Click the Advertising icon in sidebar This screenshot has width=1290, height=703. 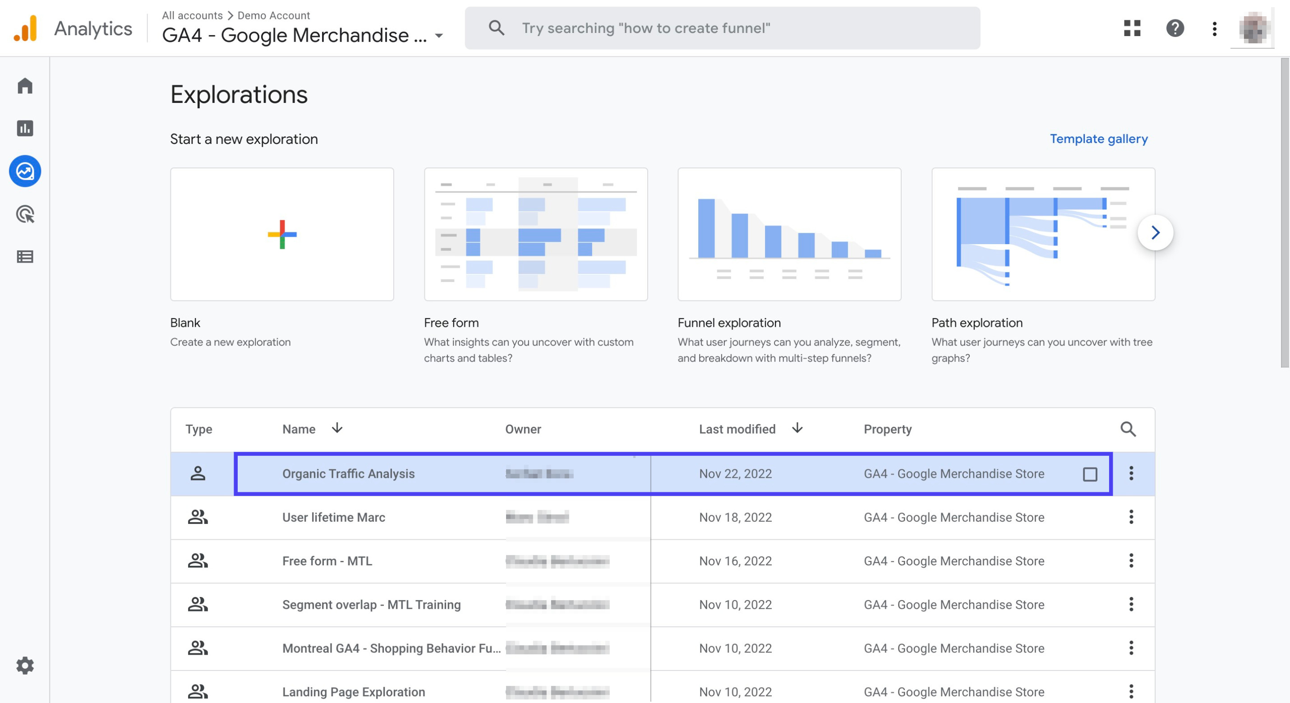tap(25, 214)
